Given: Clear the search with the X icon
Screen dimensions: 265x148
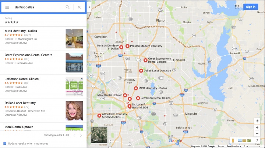Looking at the screenshot, I should point(79,7).
